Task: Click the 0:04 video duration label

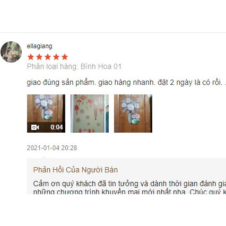Action: coord(57,127)
